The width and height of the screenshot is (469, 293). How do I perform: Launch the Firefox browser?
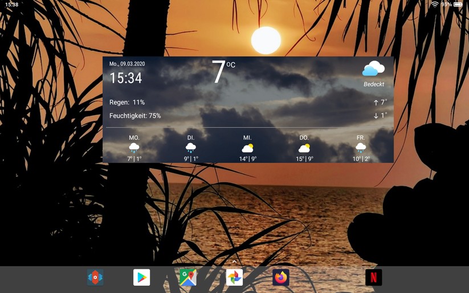(280, 278)
